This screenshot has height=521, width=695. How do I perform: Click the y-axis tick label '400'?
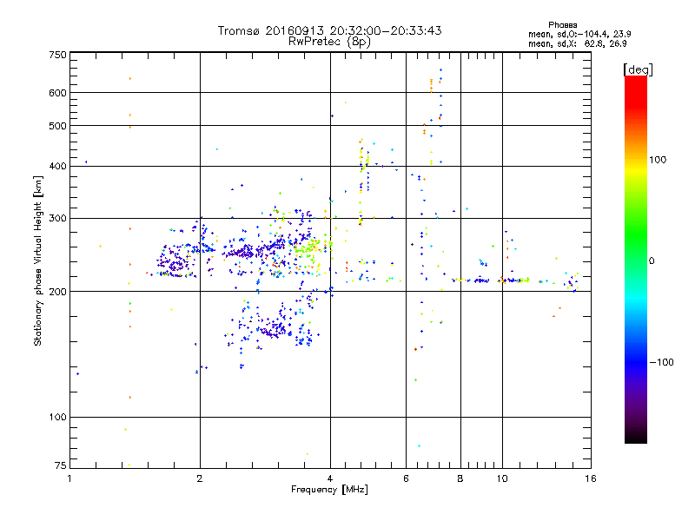pos(58,167)
